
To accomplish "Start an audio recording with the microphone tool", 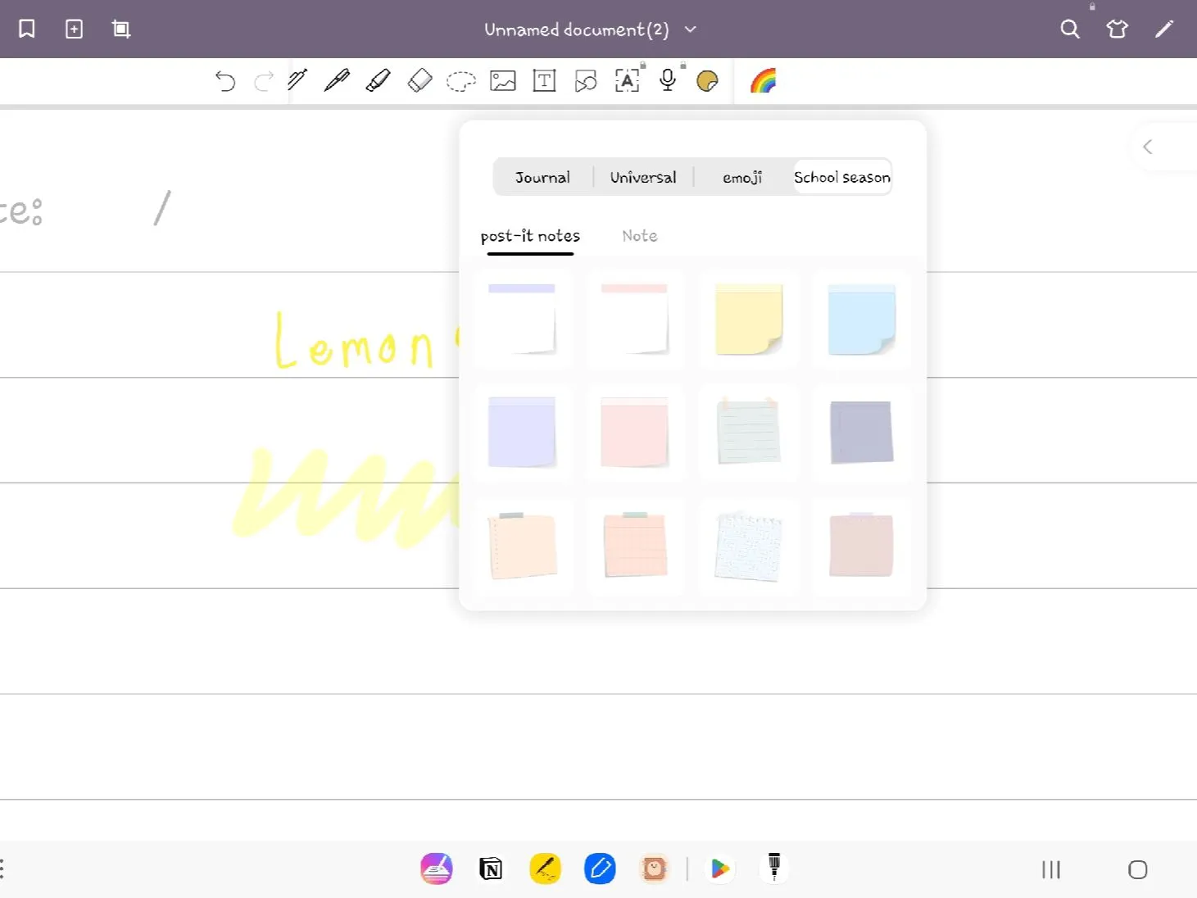I will pyautogui.click(x=666, y=80).
